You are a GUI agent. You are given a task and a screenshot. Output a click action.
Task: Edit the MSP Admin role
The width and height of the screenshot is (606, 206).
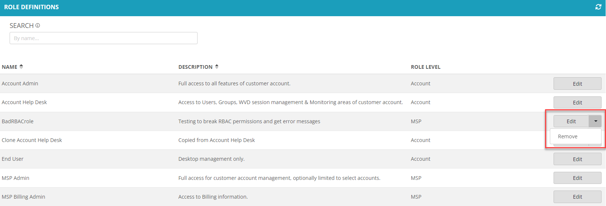click(577, 178)
